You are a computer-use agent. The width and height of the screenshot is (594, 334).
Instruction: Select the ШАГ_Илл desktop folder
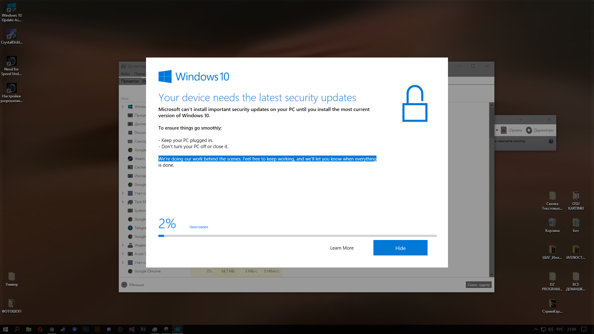(x=552, y=252)
